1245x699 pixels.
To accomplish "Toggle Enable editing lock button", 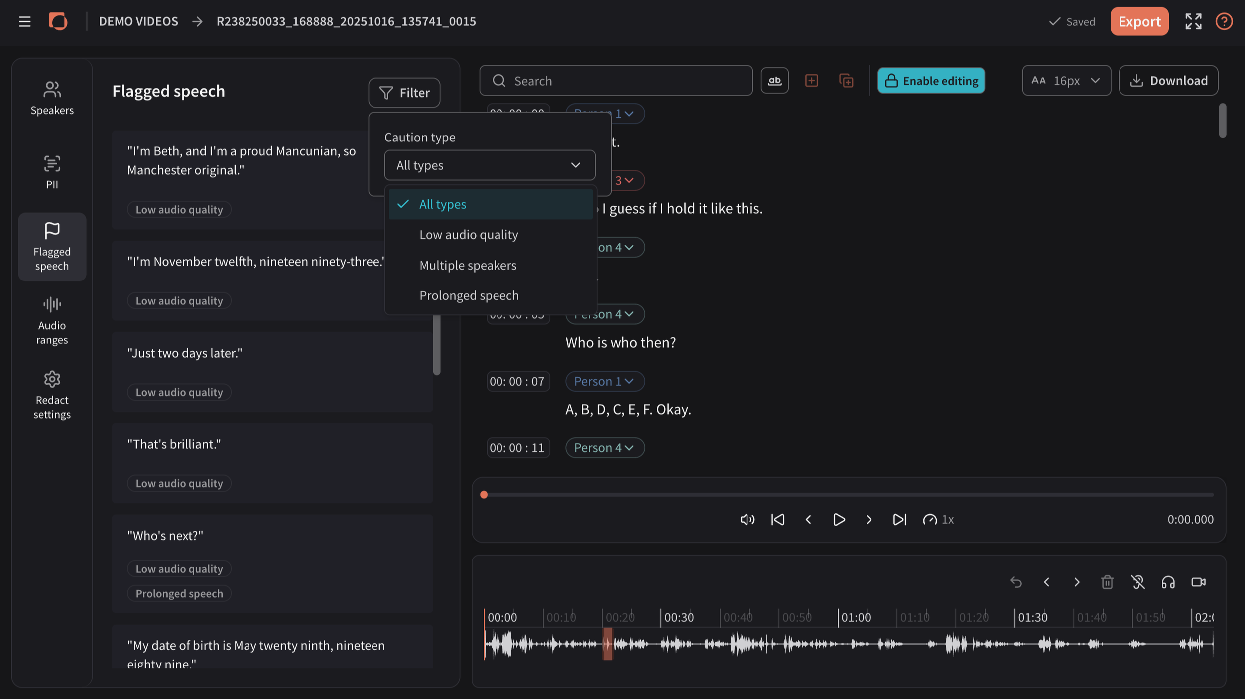I will tap(931, 81).
